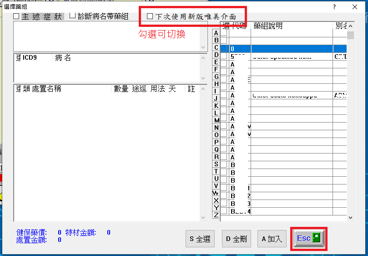
Task: Select the highlighted row with code 0
Action: click(x=282, y=48)
